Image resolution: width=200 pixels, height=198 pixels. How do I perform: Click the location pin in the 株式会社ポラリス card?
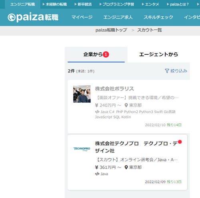click(x=126, y=105)
